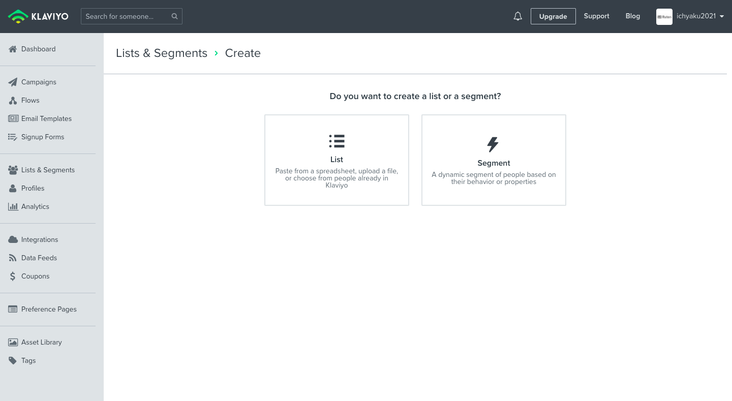This screenshot has width=732, height=401.
Task: Open Tags in the sidebar
Action: [x=28, y=360]
